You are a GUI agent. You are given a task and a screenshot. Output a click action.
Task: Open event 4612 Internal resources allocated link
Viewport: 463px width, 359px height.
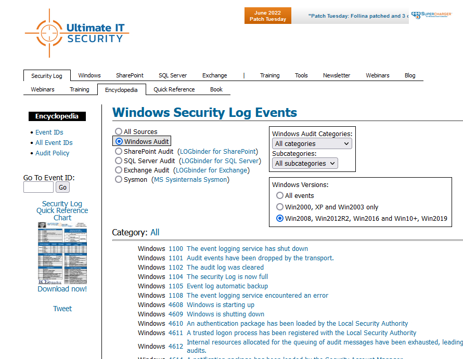(325, 346)
